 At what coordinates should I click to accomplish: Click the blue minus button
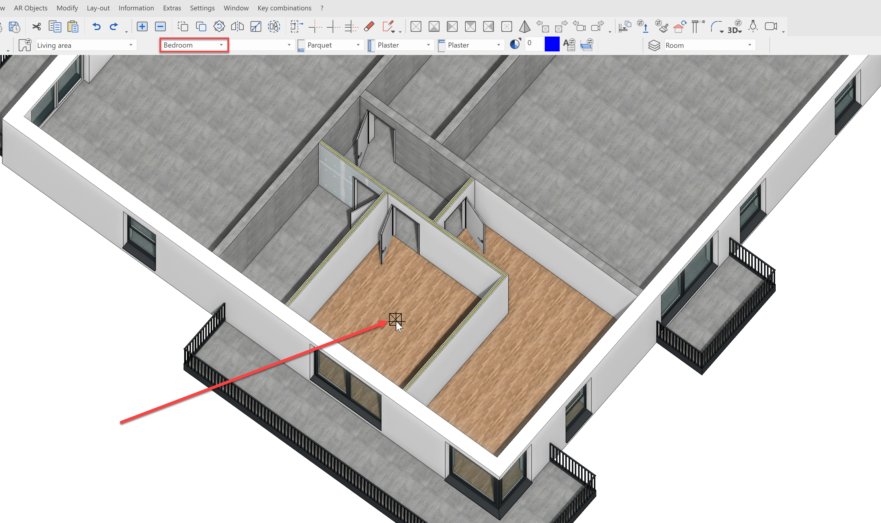(160, 26)
